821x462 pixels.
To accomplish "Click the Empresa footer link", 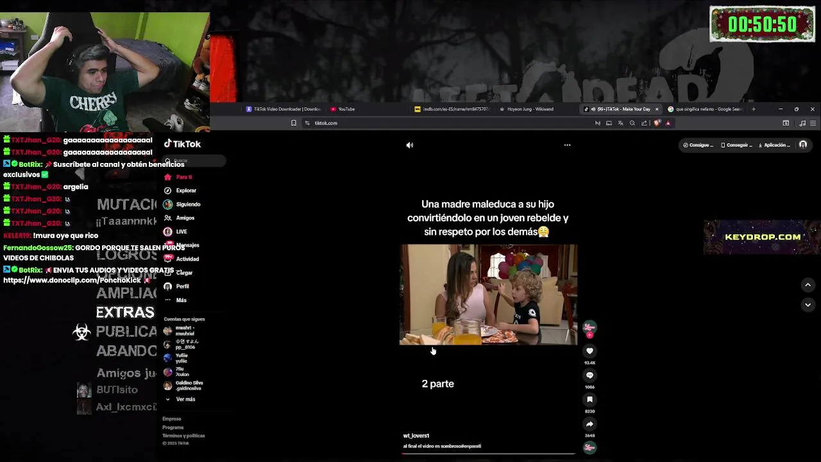I will pyautogui.click(x=172, y=419).
